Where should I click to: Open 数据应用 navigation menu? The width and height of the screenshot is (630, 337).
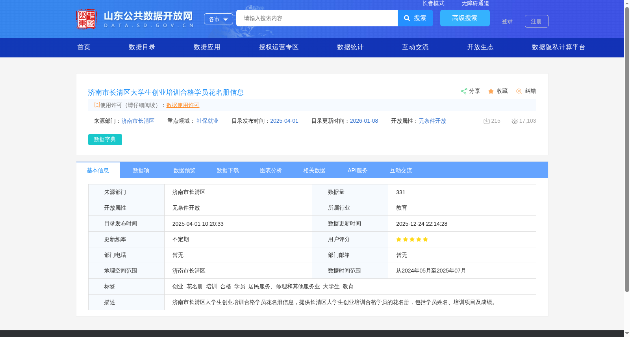(207, 47)
